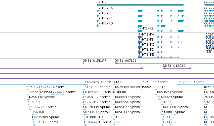The image size is (214, 126).
Task: Select the 5-HT2-PB protein label
Action: click(146, 40)
